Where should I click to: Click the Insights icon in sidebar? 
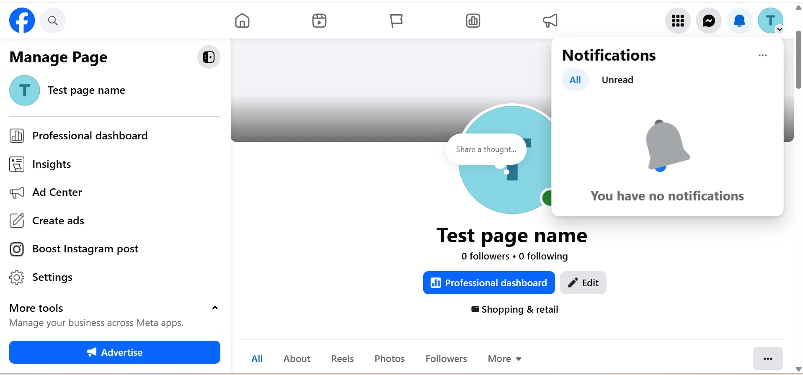click(x=17, y=164)
